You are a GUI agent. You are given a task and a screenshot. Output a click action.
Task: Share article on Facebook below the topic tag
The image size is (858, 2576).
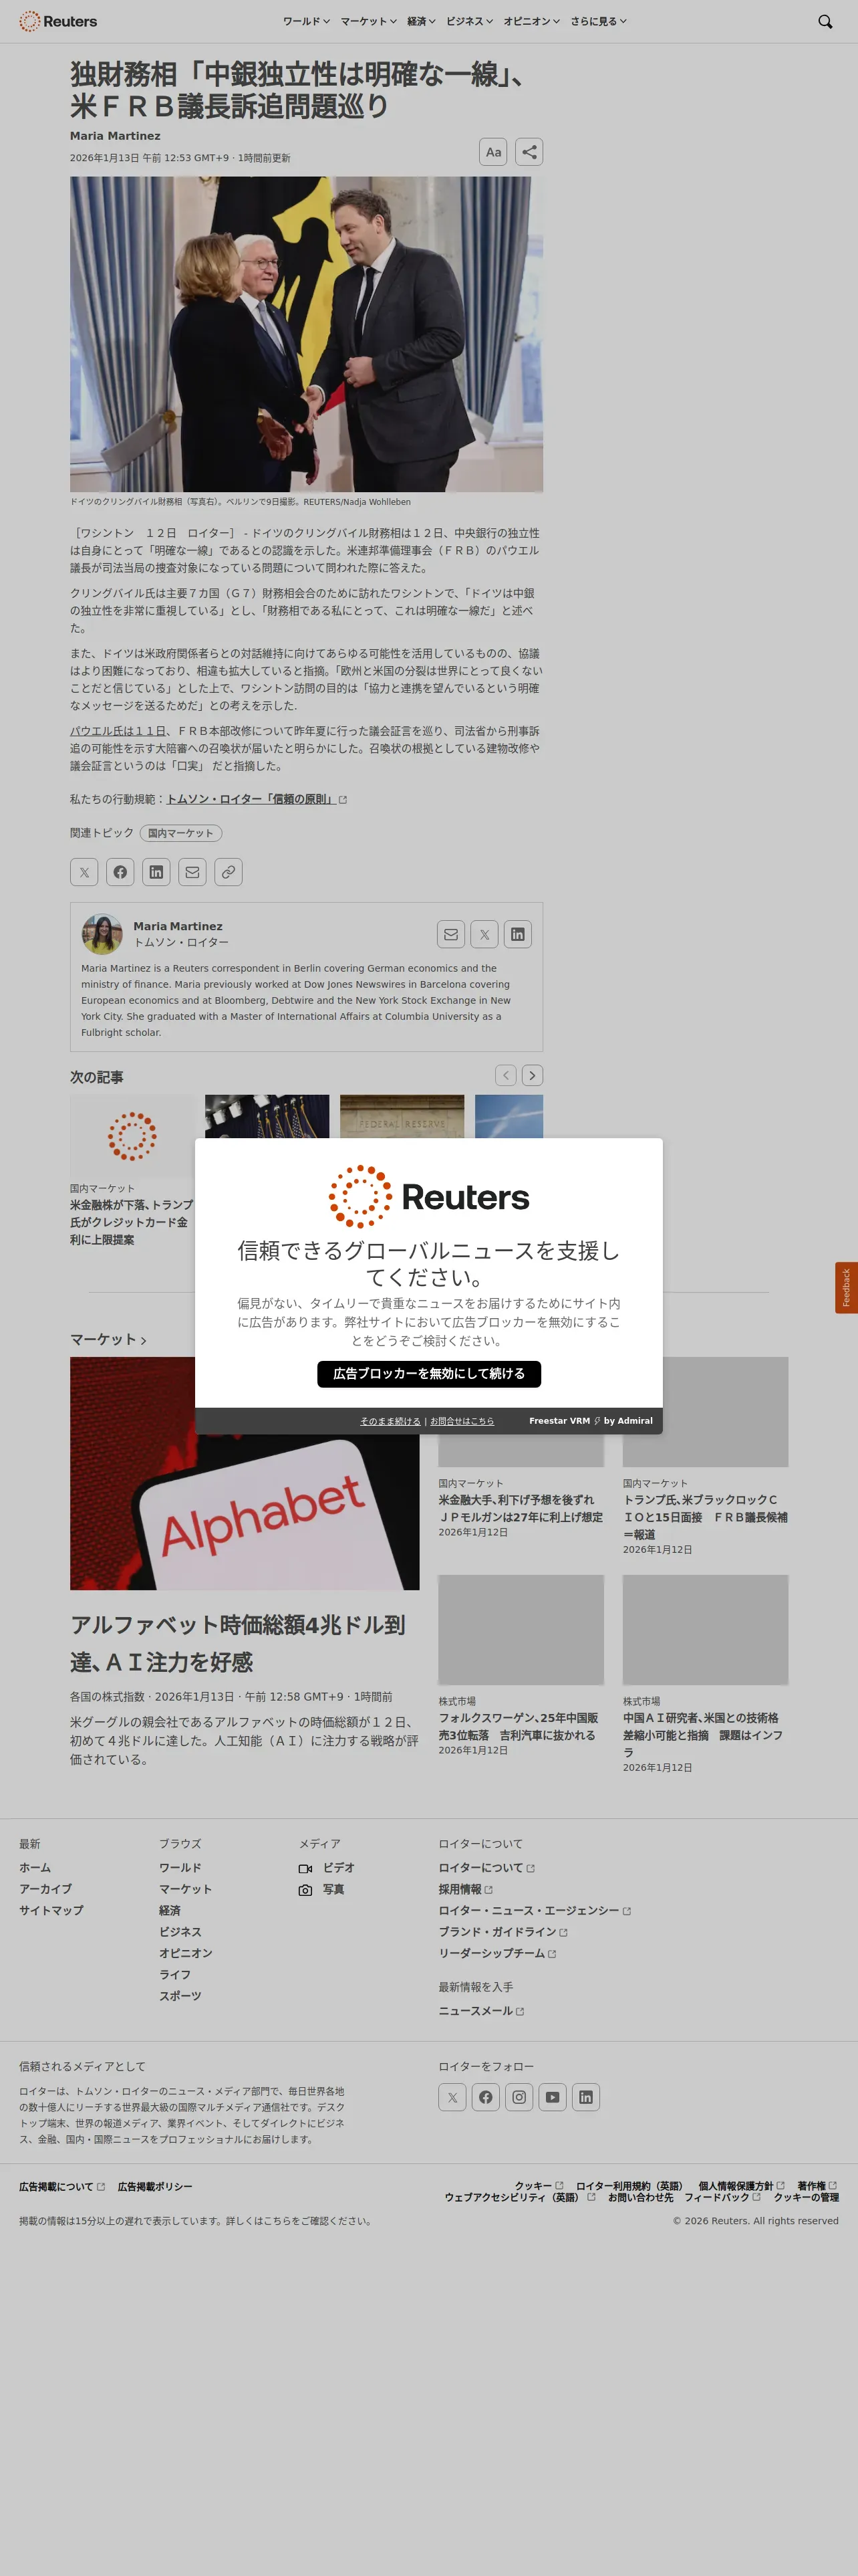click(120, 872)
